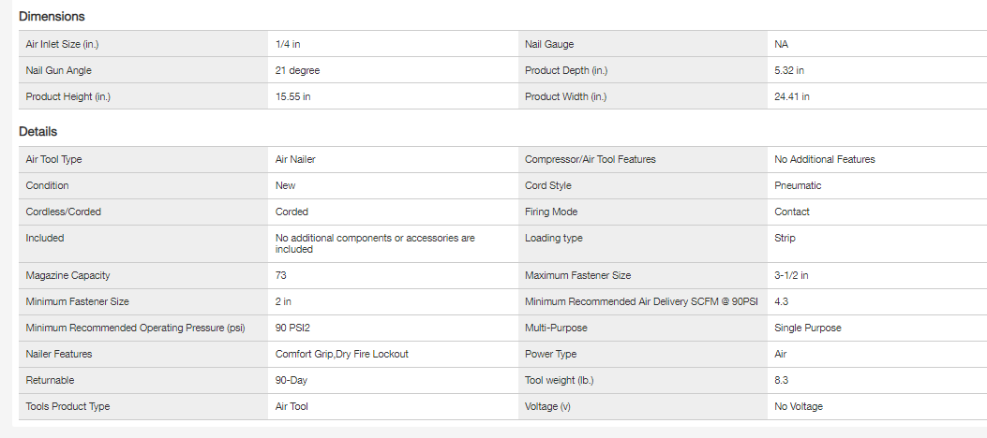The image size is (987, 438).
Task: Click the 90 PSI2 operating pressure value
Action: tap(298, 328)
